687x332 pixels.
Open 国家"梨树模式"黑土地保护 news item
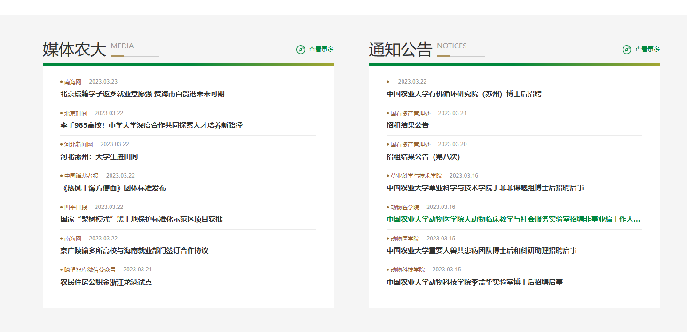pos(141,219)
